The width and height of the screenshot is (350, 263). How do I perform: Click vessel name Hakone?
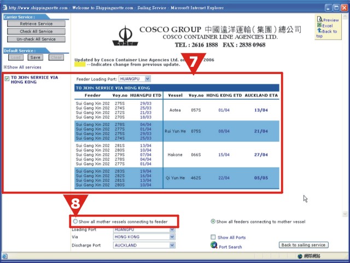(175, 155)
